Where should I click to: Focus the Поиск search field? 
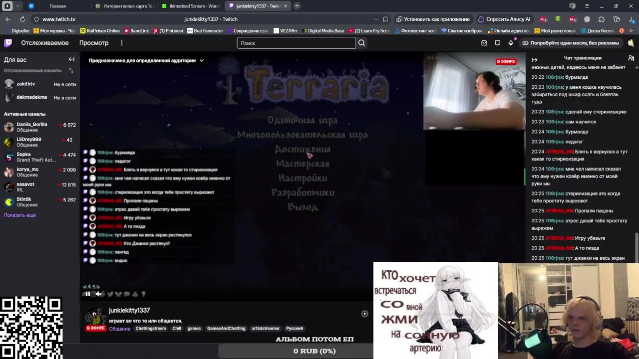coord(296,43)
